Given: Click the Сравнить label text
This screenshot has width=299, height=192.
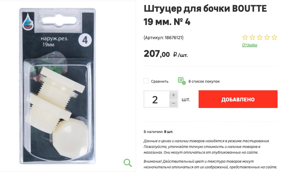Looking at the screenshot, I should [160, 81].
